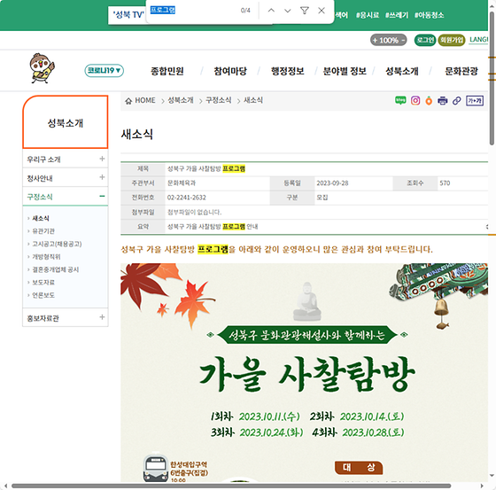The image size is (496, 490).
Task: Click the 회원가입 sign-up button
Action: [x=452, y=40]
